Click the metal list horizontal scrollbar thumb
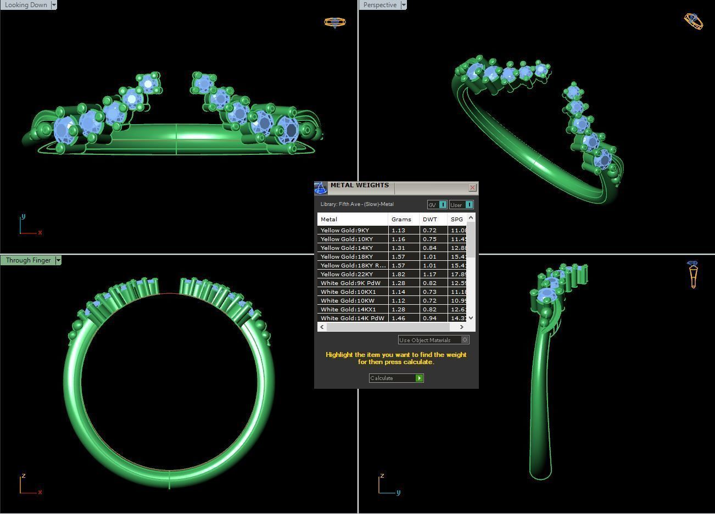The image size is (715, 514). coord(388,327)
